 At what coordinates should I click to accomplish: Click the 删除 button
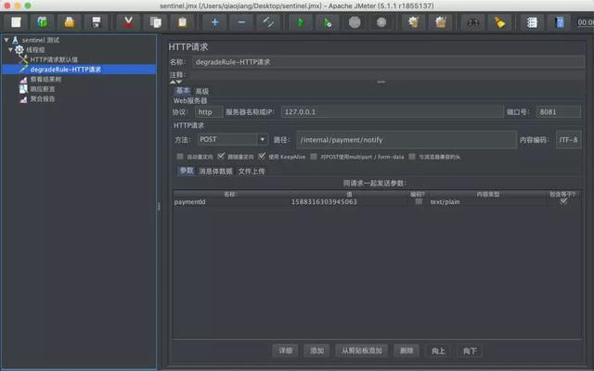pos(407,351)
